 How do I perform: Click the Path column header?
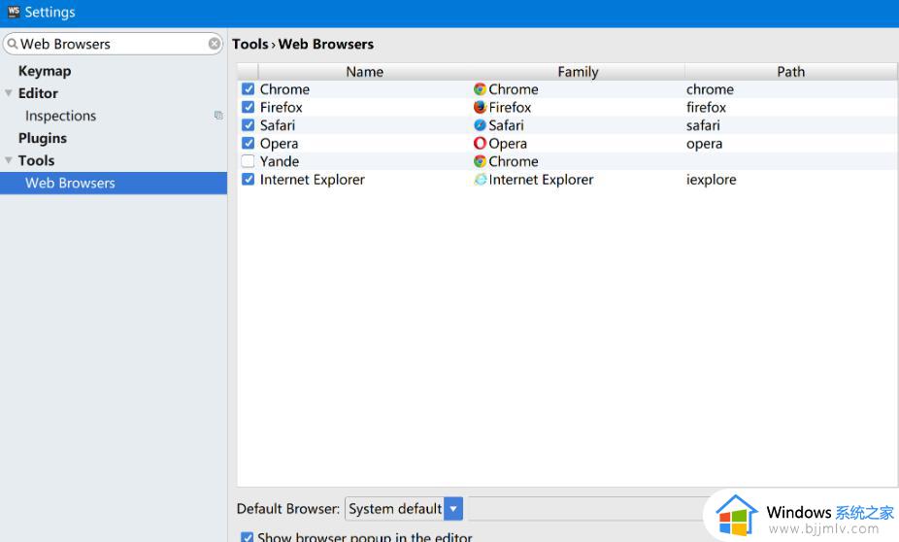pyautogui.click(x=790, y=72)
